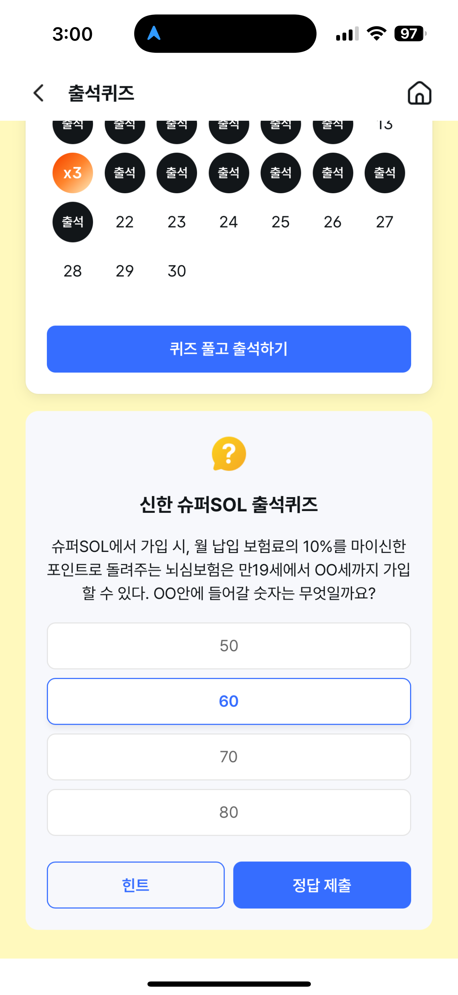Viewport: 458px width, 995px height.
Task: Tap the battery indicator showing 97
Action: (410, 34)
